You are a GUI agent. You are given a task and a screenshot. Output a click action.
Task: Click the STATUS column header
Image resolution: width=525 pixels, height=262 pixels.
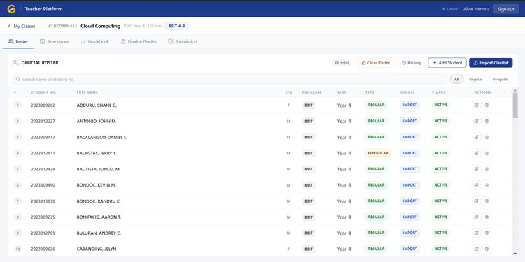click(438, 92)
